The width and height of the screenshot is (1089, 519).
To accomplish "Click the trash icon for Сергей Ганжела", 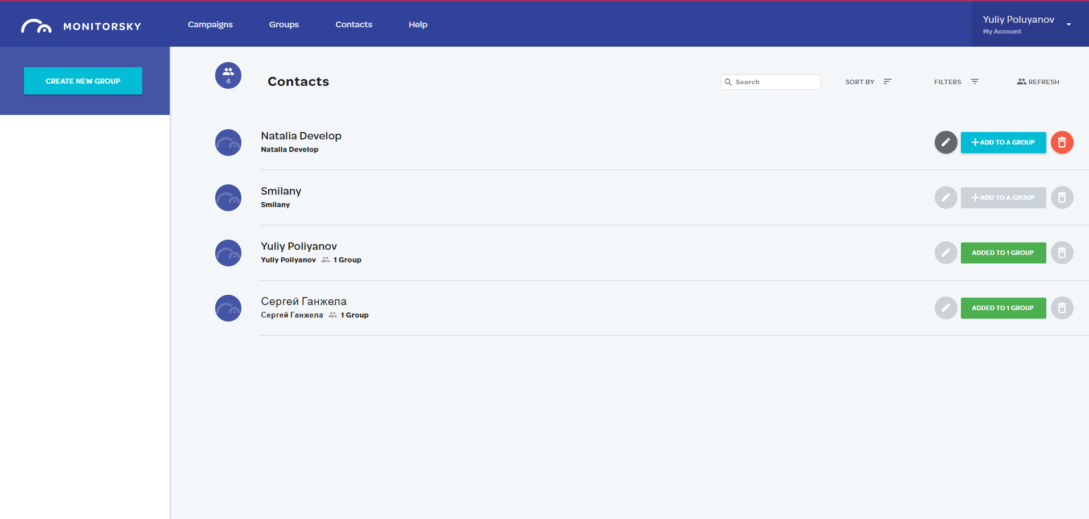I will (1062, 308).
